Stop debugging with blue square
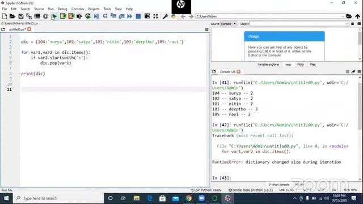The height and width of the screenshot is (204, 363). click(x=138, y=16)
